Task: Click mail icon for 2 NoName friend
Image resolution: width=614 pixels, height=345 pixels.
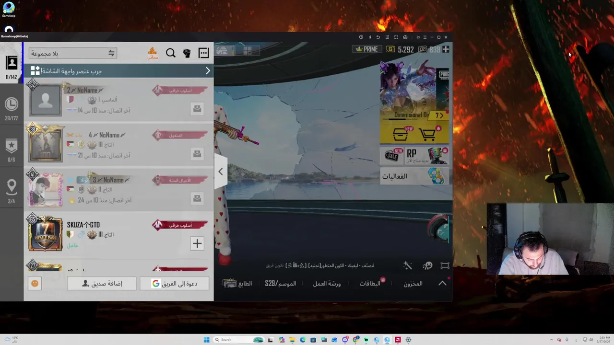Action: pos(197,109)
